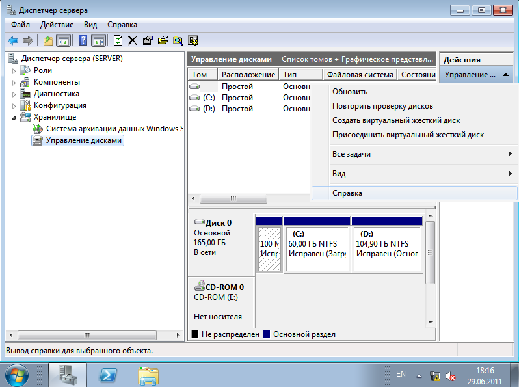Viewport: 519px width, 387px height.
Task: Click the Компоненты tree icon
Action: (25, 82)
